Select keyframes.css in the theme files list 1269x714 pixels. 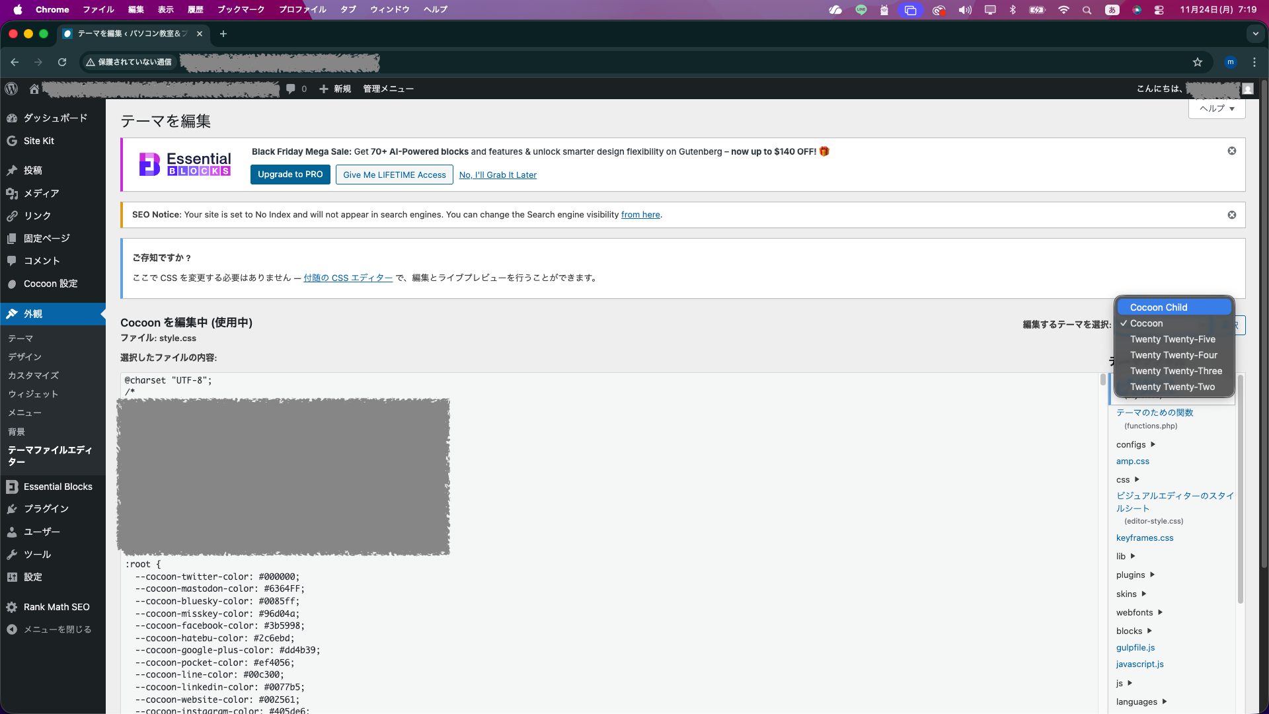pyautogui.click(x=1144, y=537)
